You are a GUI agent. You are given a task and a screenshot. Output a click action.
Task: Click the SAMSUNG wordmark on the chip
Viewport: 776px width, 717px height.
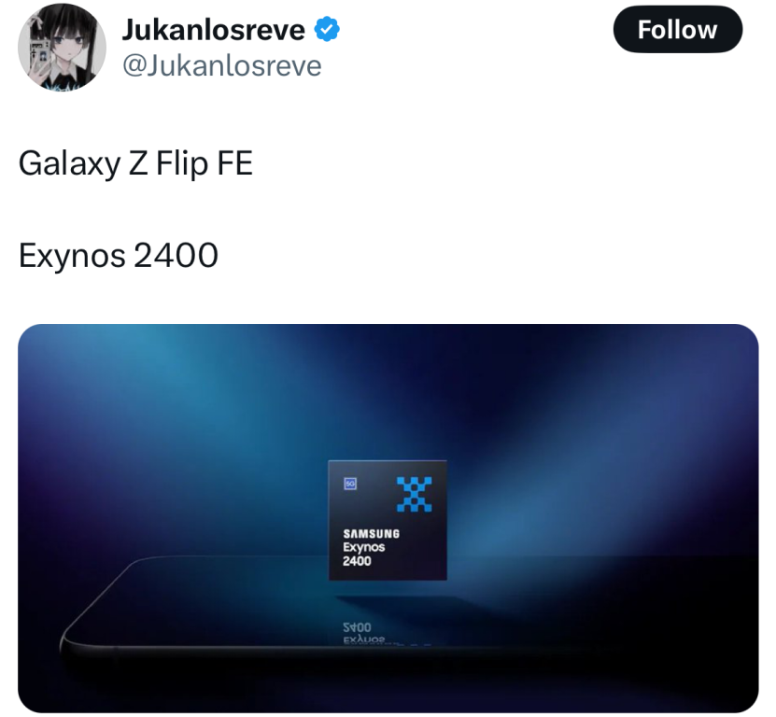pos(371,533)
